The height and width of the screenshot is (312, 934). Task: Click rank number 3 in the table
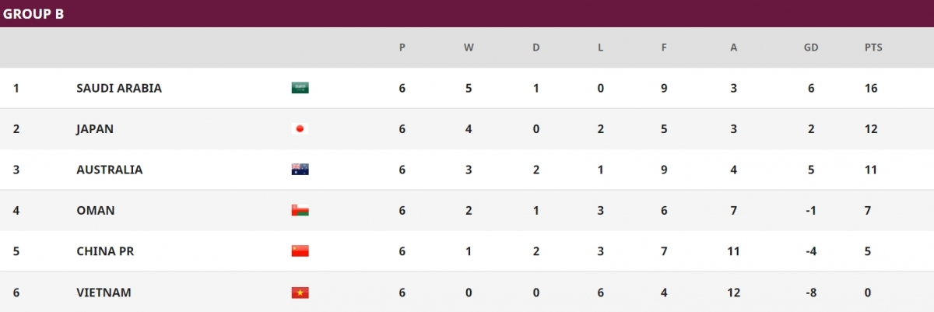16,170
